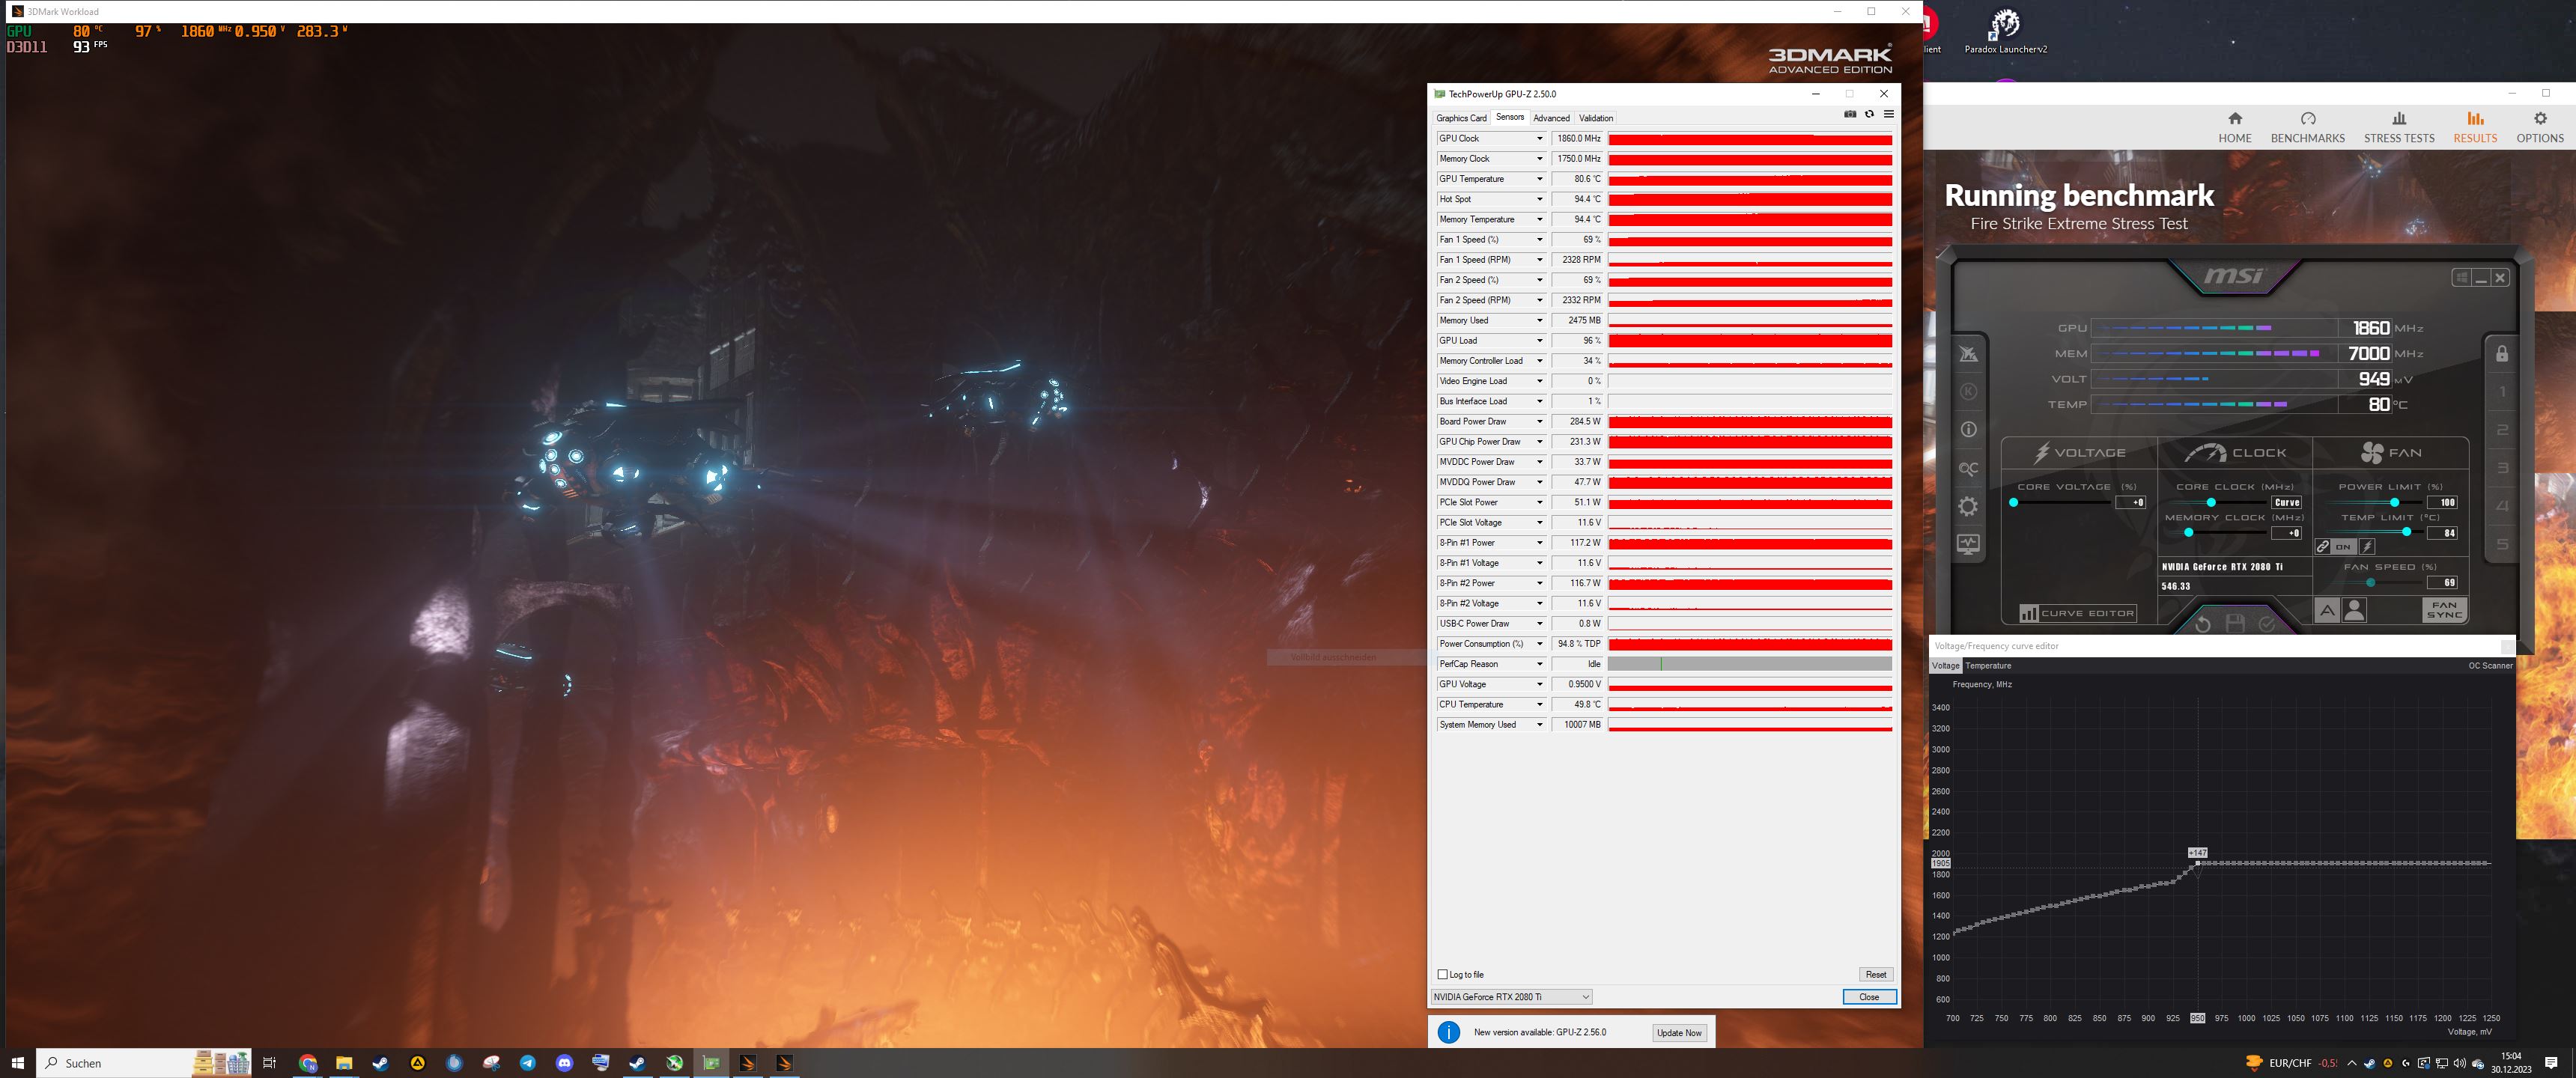
Task: Switch the curve editor to the Temperature tab
Action: [1988, 666]
